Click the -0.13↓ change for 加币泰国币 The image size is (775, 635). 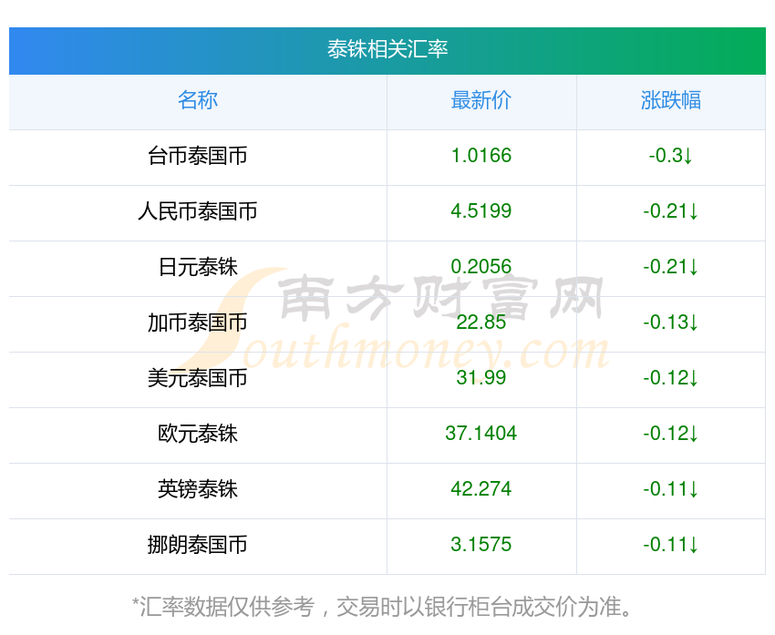click(x=671, y=323)
